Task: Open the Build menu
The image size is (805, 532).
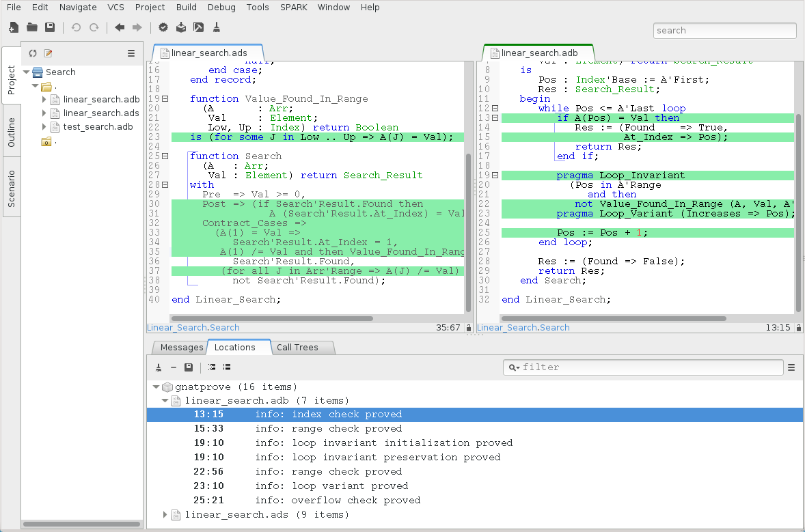Action: point(187,8)
